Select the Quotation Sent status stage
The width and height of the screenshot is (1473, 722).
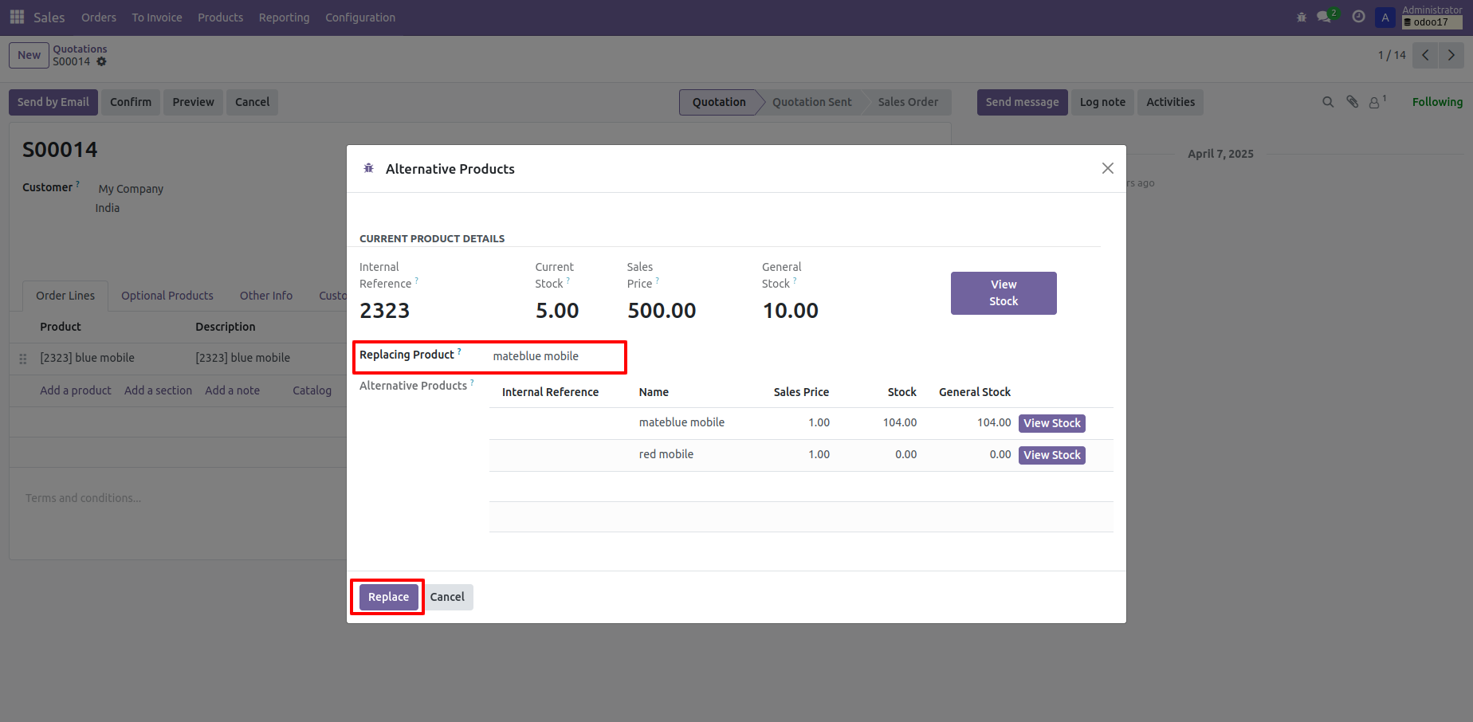click(x=811, y=102)
